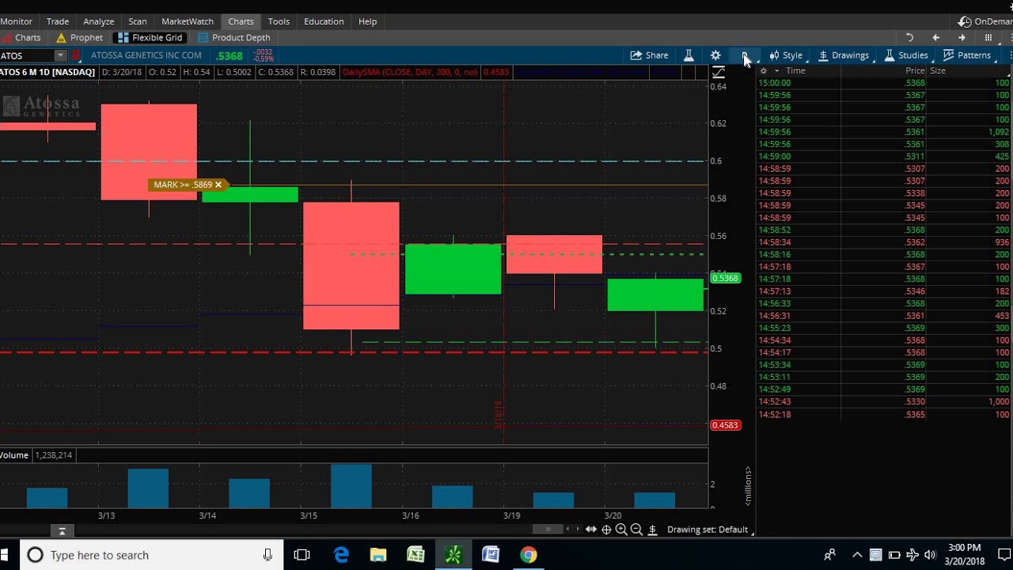The image size is (1013, 570).
Task: Open Microsoft Edge from taskbar
Action: pos(341,555)
